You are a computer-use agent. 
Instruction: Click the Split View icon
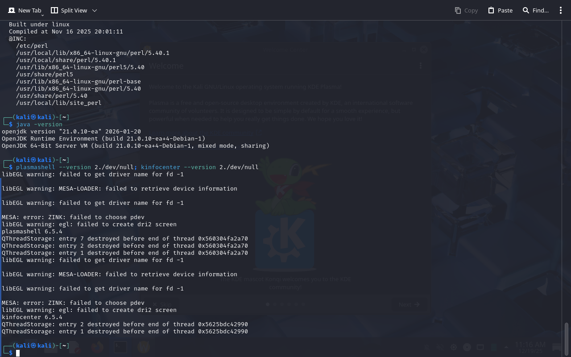coord(54,10)
